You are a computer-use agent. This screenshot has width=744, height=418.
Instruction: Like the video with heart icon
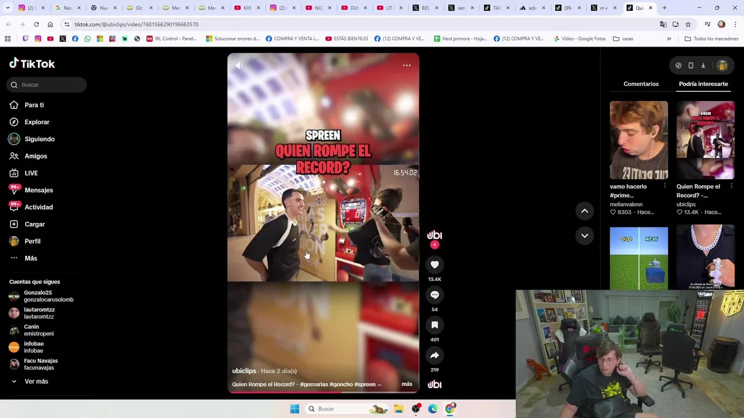(434, 265)
